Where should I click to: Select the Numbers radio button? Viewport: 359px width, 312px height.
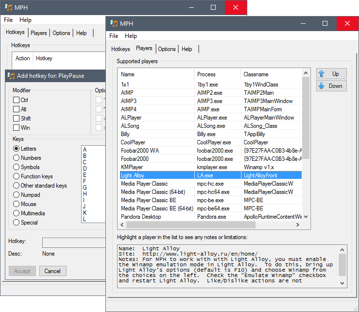[x=16, y=158]
